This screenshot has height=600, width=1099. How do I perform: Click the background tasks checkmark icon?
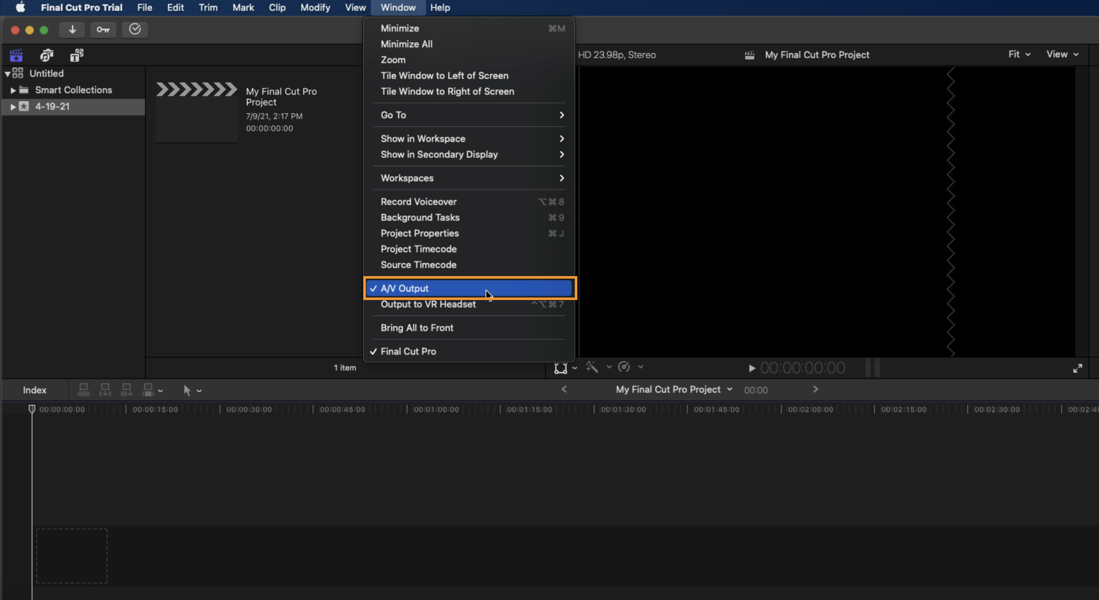tap(135, 29)
